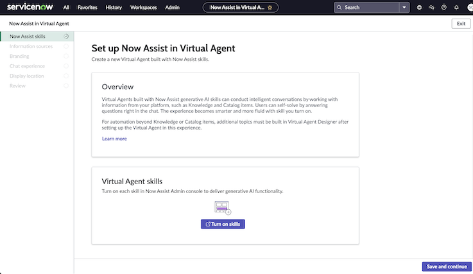473x274 pixels.
Task: Click the ServiceNow logo
Action: pyautogui.click(x=30, y=7)
